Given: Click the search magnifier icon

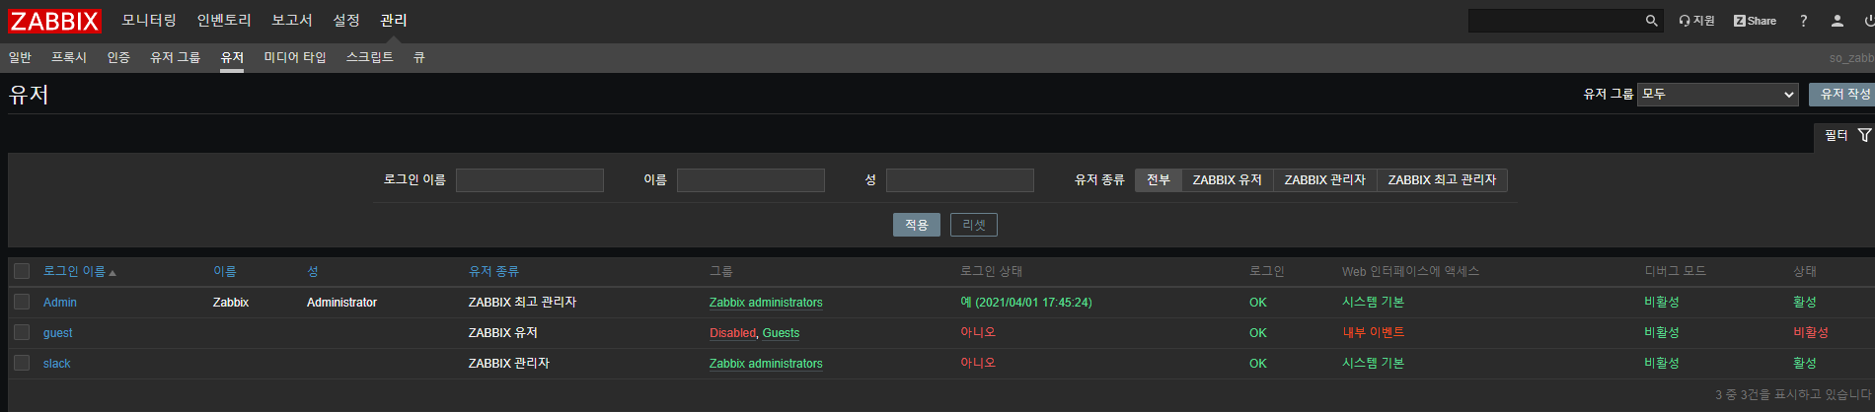Looking at the screenshot, I should click(1652, 21).
